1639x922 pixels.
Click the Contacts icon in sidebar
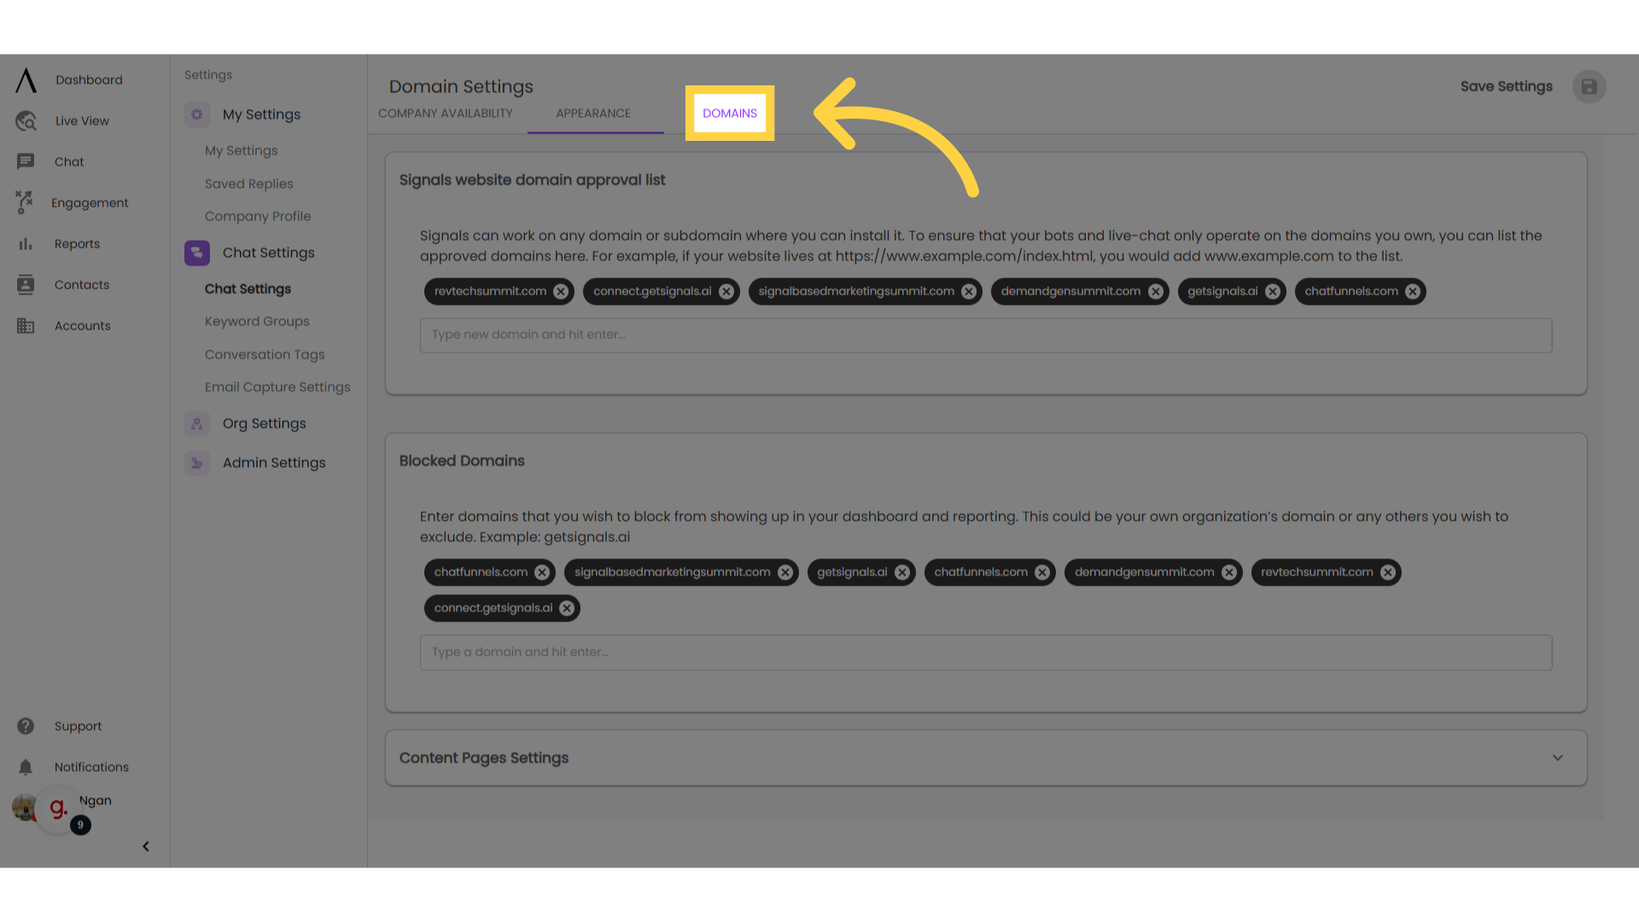[x=26, y=285]
